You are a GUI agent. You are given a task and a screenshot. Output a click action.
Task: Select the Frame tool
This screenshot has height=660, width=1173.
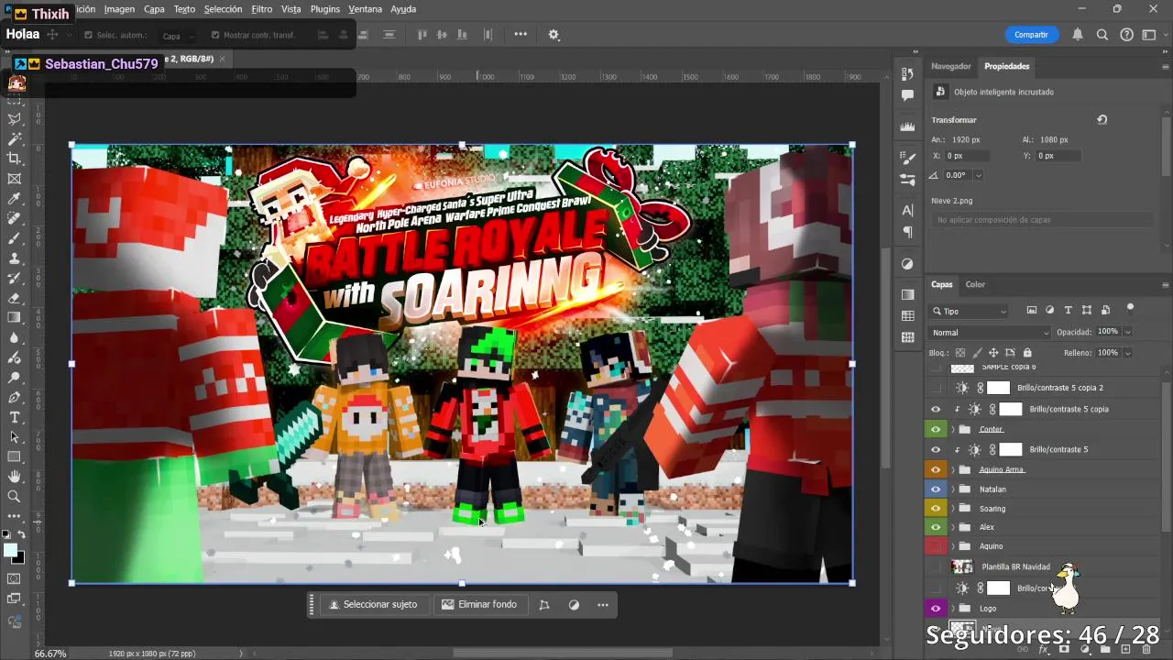click(x=15, y=179)
